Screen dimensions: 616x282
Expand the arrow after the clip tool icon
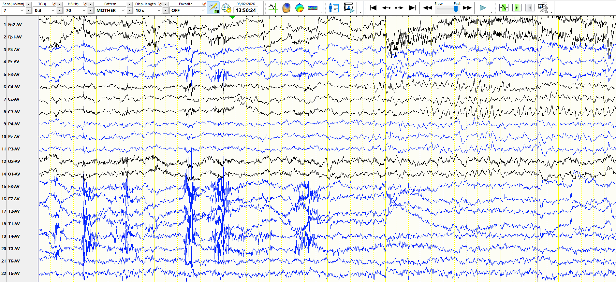551,12
